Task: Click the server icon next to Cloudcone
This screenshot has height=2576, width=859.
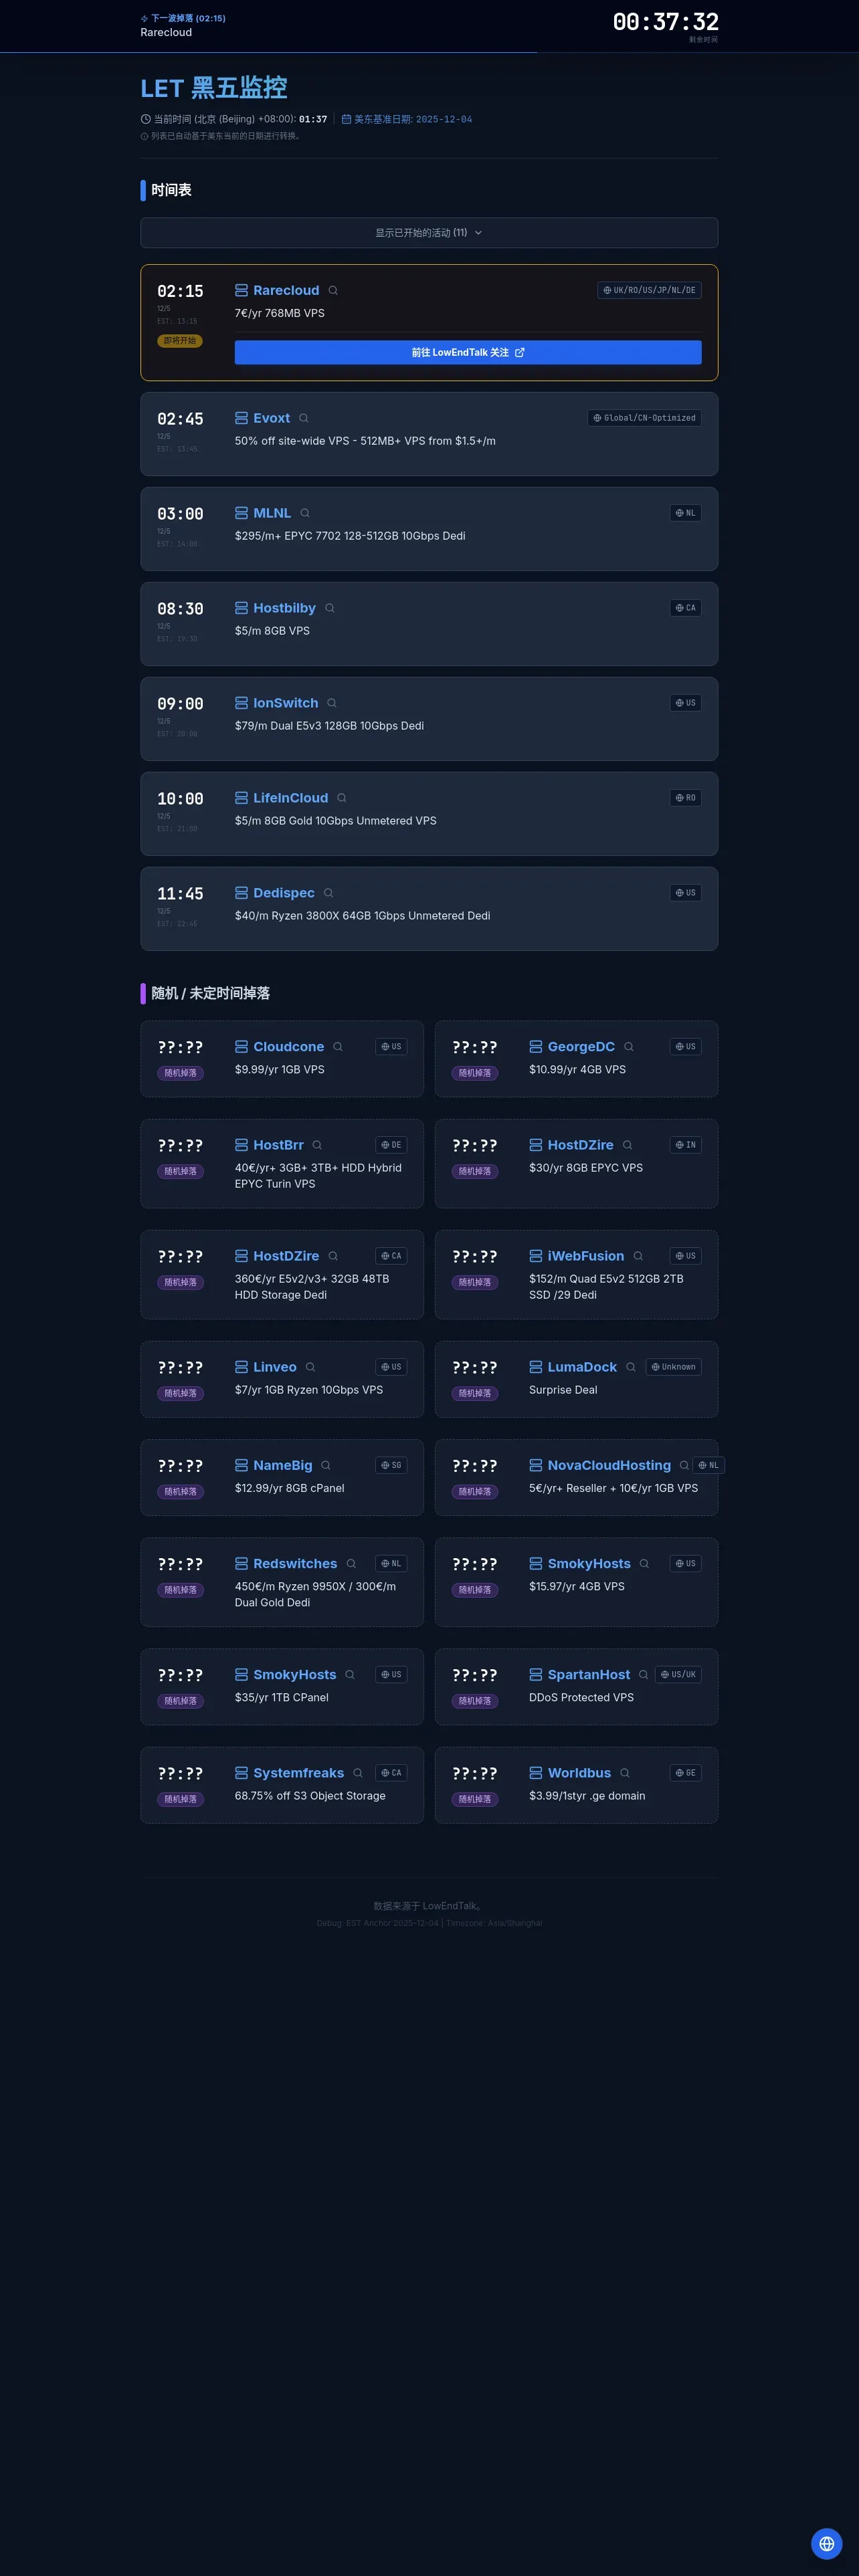Action: (x=241, y=1046)
